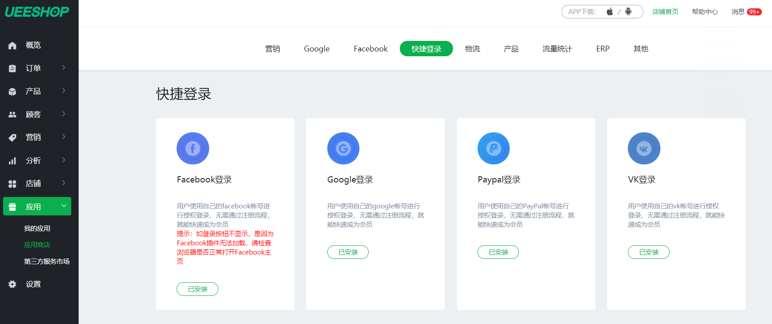This screenshot has width=772, height=324.
Task: Open the 店铺首页 link
Action: pos(665,12)
